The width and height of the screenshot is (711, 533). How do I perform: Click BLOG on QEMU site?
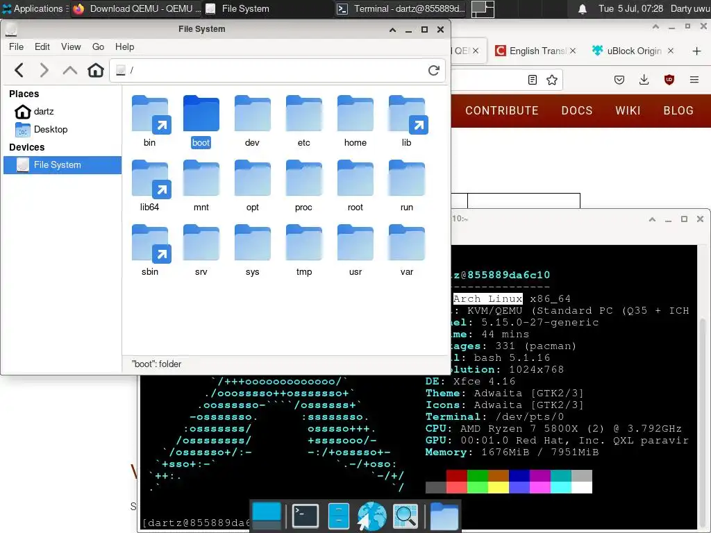tap(678, 110)
